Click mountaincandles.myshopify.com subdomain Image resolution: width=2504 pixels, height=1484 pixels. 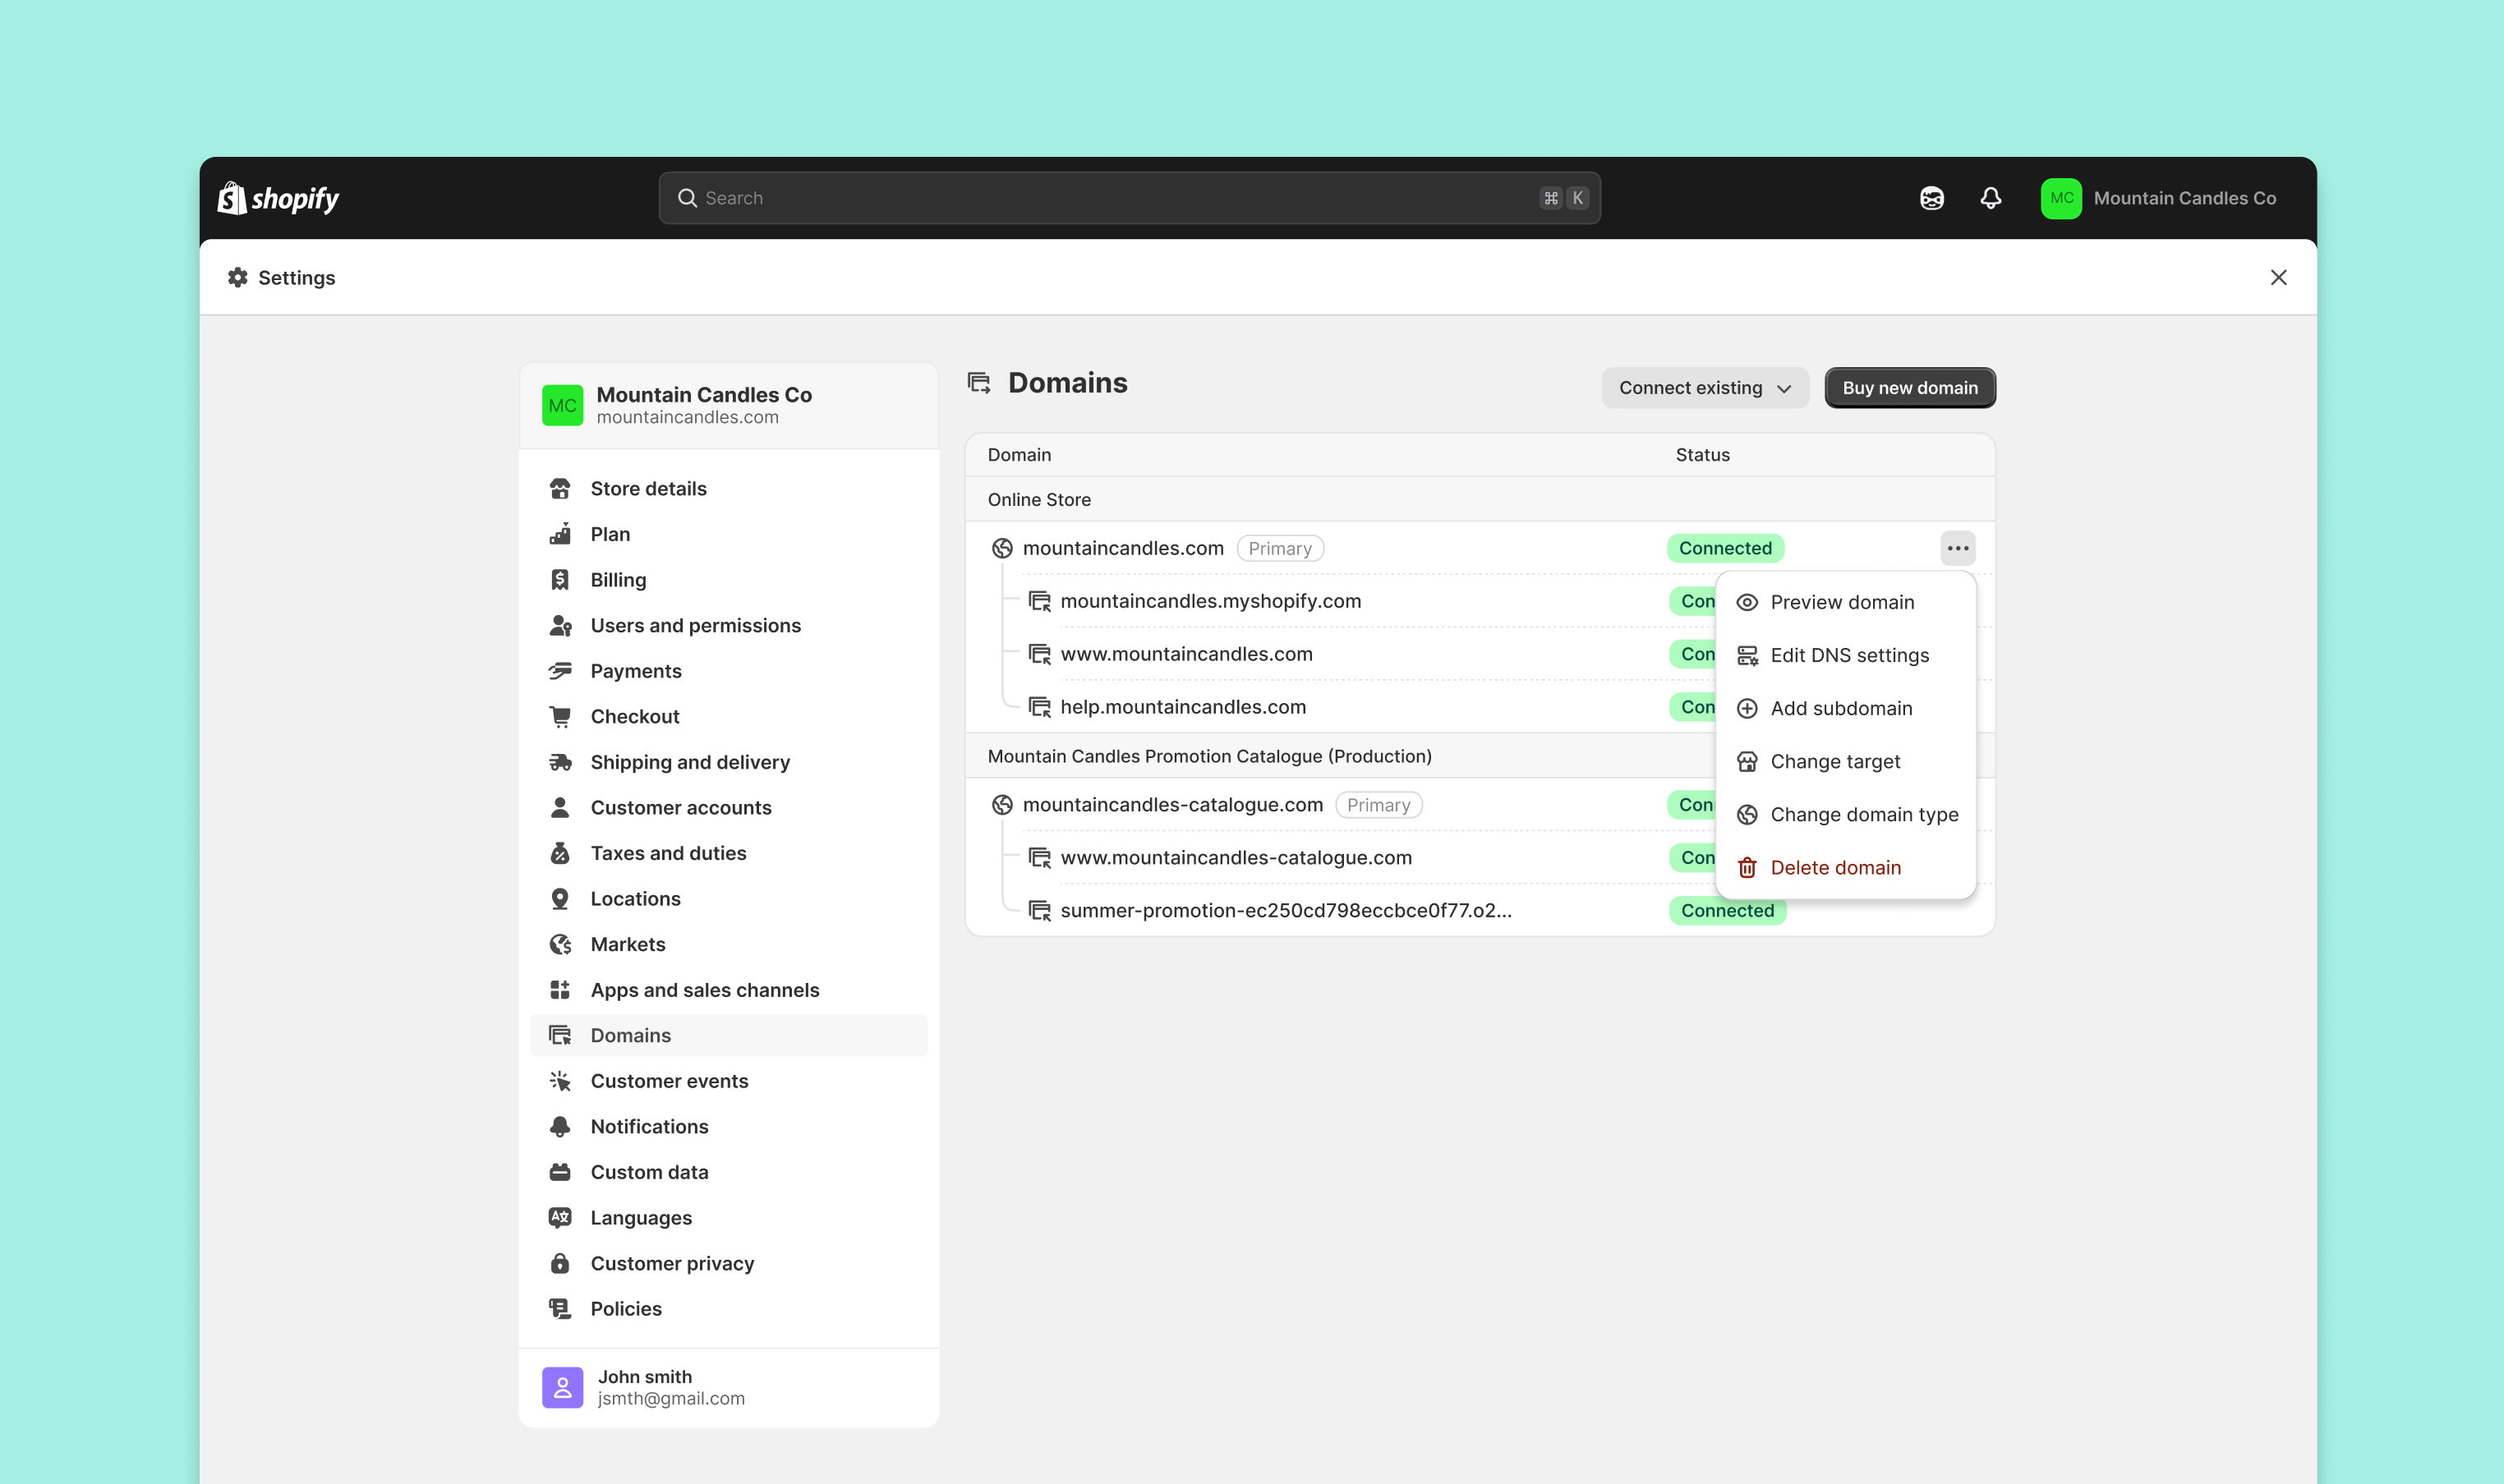click(1210, 601)
